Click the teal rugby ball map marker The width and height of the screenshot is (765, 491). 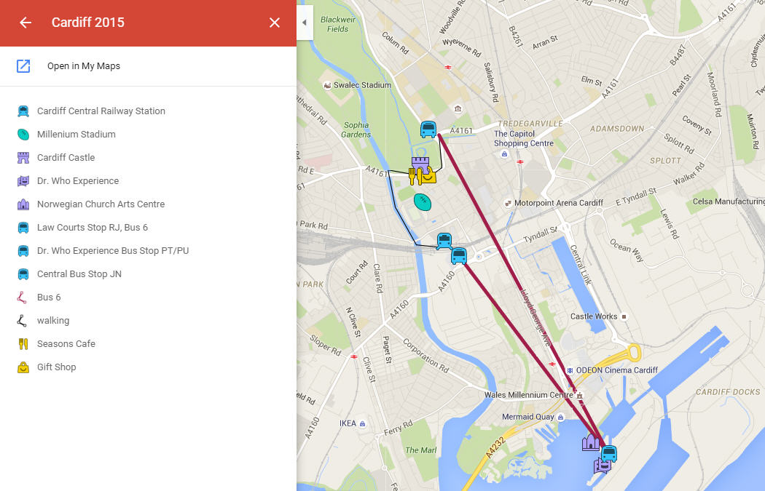(x=423, y=201)
